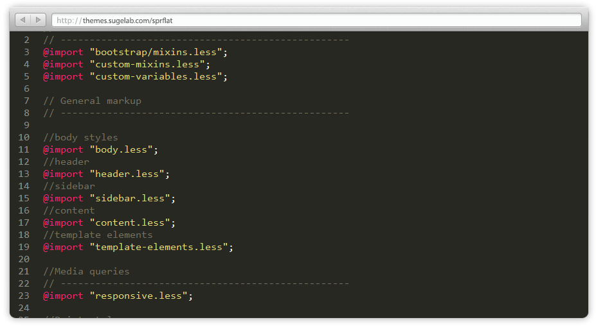Image resolution: width=596 pixels, height=327 pixels.
Task: Click the "//Media queries" comment line
Action: click(86, 271)
